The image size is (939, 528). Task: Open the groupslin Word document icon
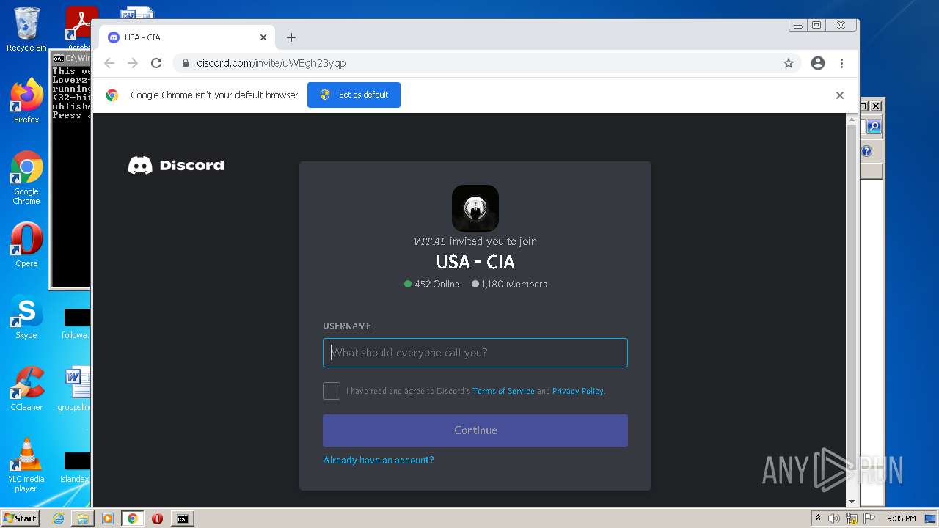76,389
